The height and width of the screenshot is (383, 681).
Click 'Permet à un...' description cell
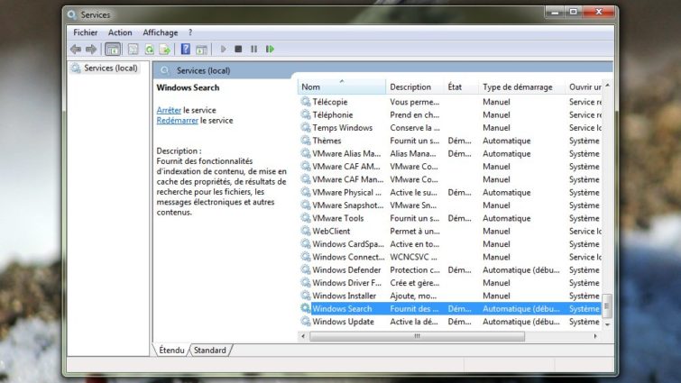pos(415,232)
